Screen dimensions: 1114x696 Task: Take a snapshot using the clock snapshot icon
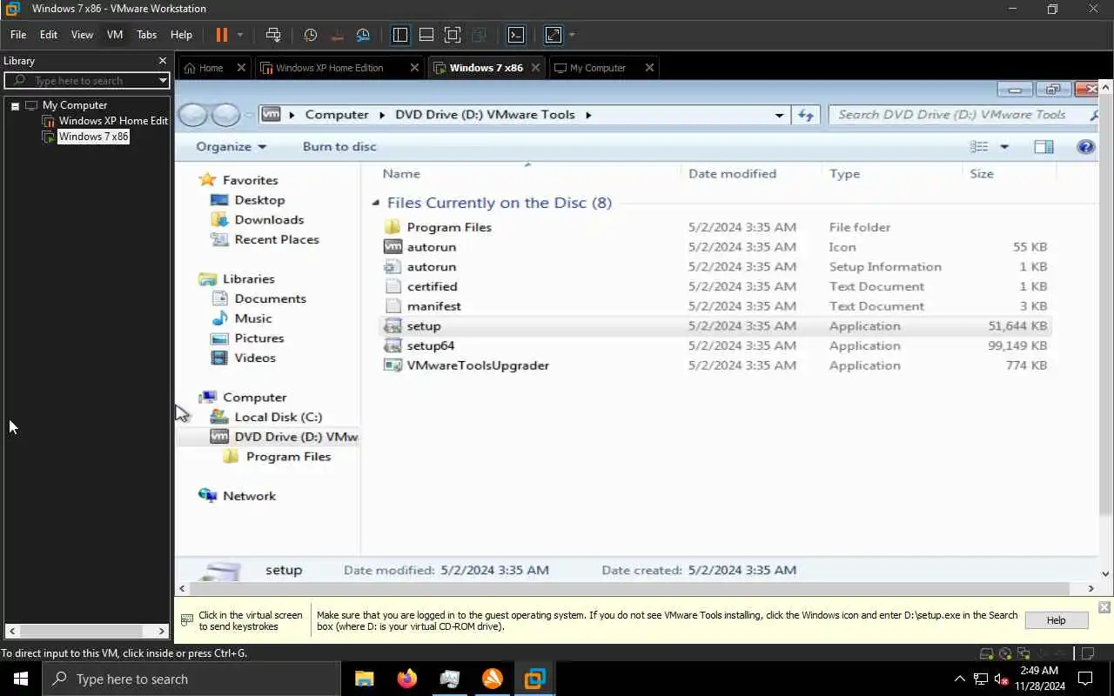tap(311, 35)
